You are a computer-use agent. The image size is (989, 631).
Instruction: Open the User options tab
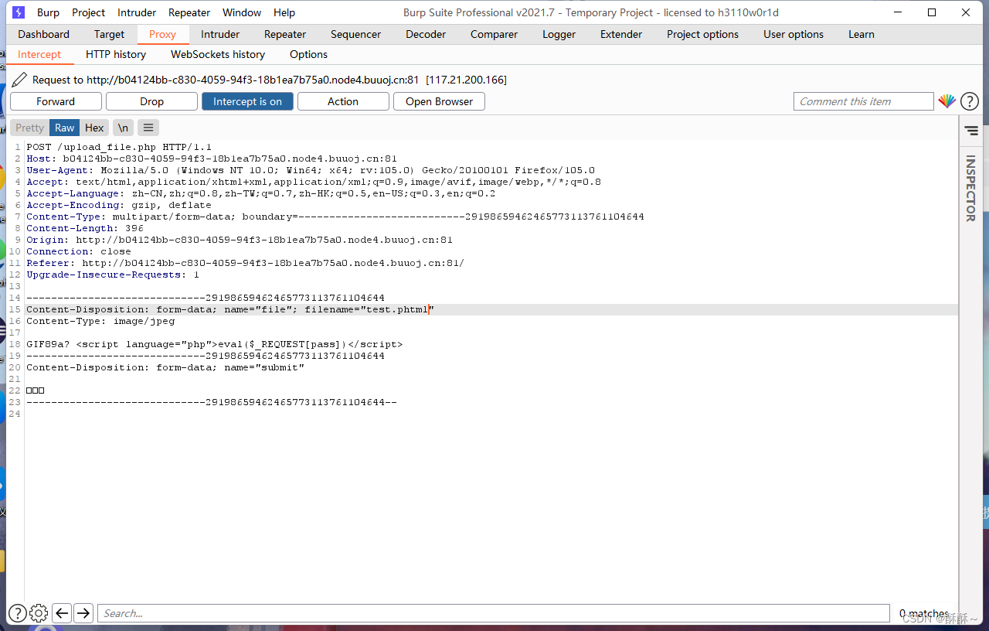pyautogui.click(x=794, y=34)
